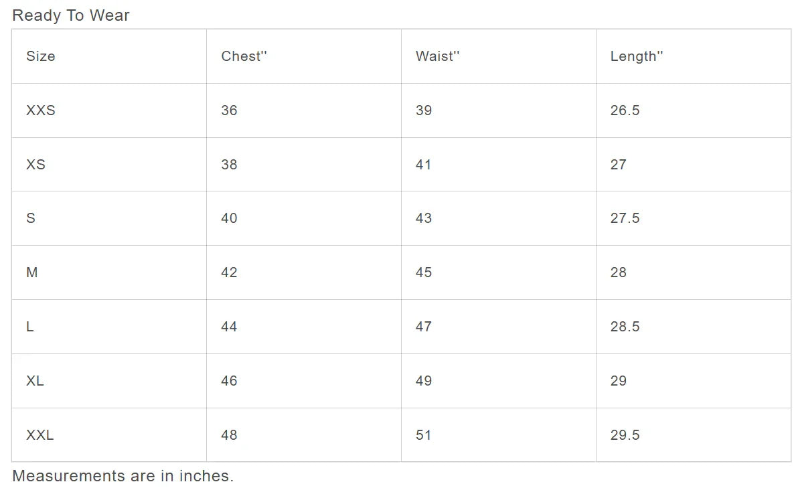Click the Size column header

(x=41, y=56)
